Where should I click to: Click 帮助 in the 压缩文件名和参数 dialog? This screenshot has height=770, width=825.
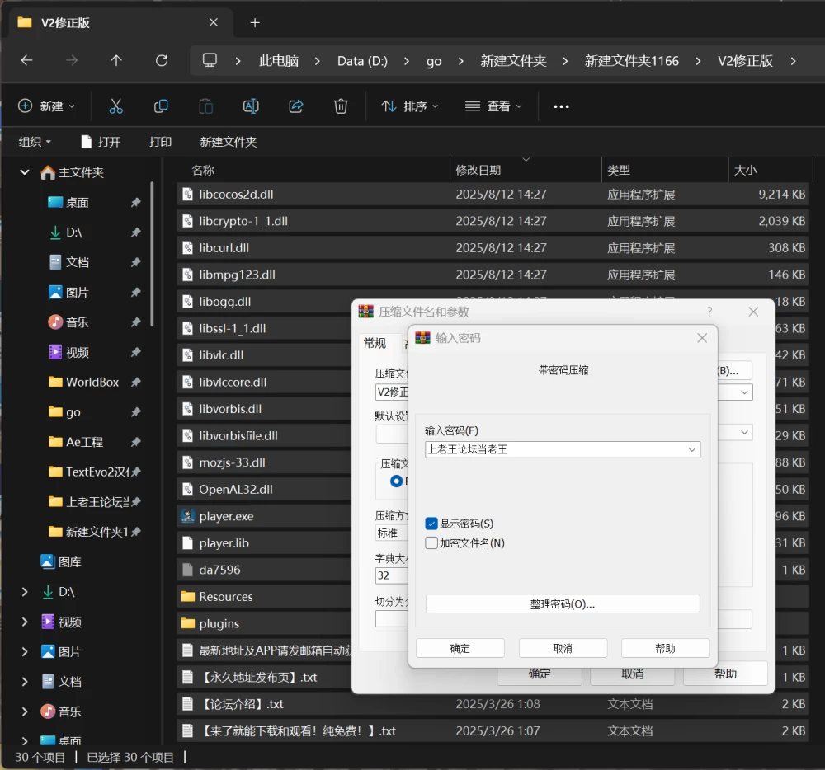[x=725, y=674]
